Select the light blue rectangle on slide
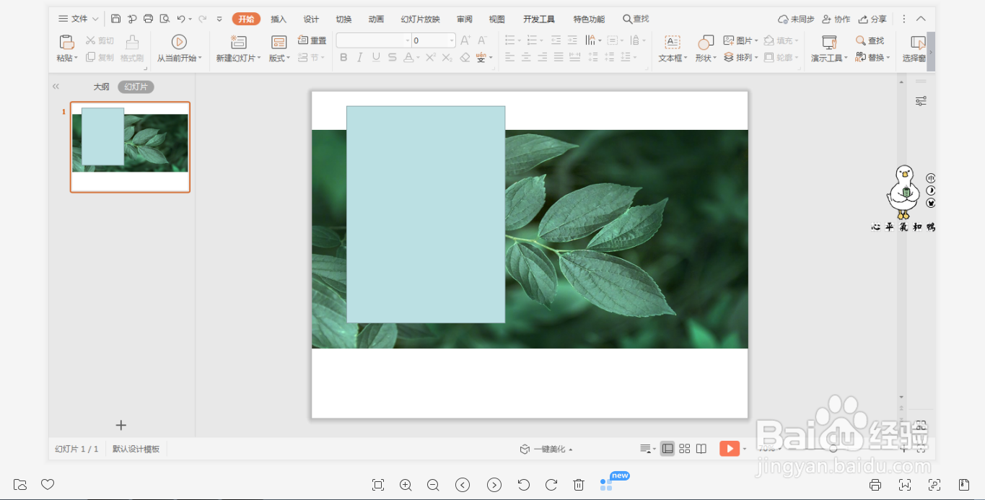The width and height of the screenshot is (985, 500). (426, 214)
